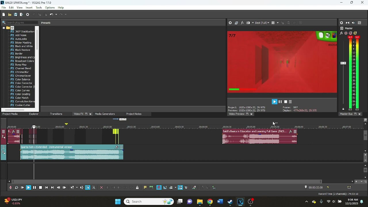Toggle the Enable Snapping magnet button

[159, 187]
